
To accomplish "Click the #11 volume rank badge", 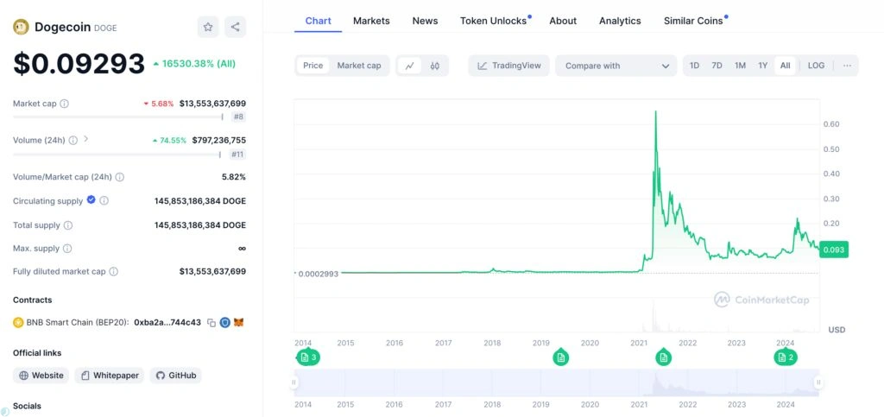I will (x=237, y=155).
